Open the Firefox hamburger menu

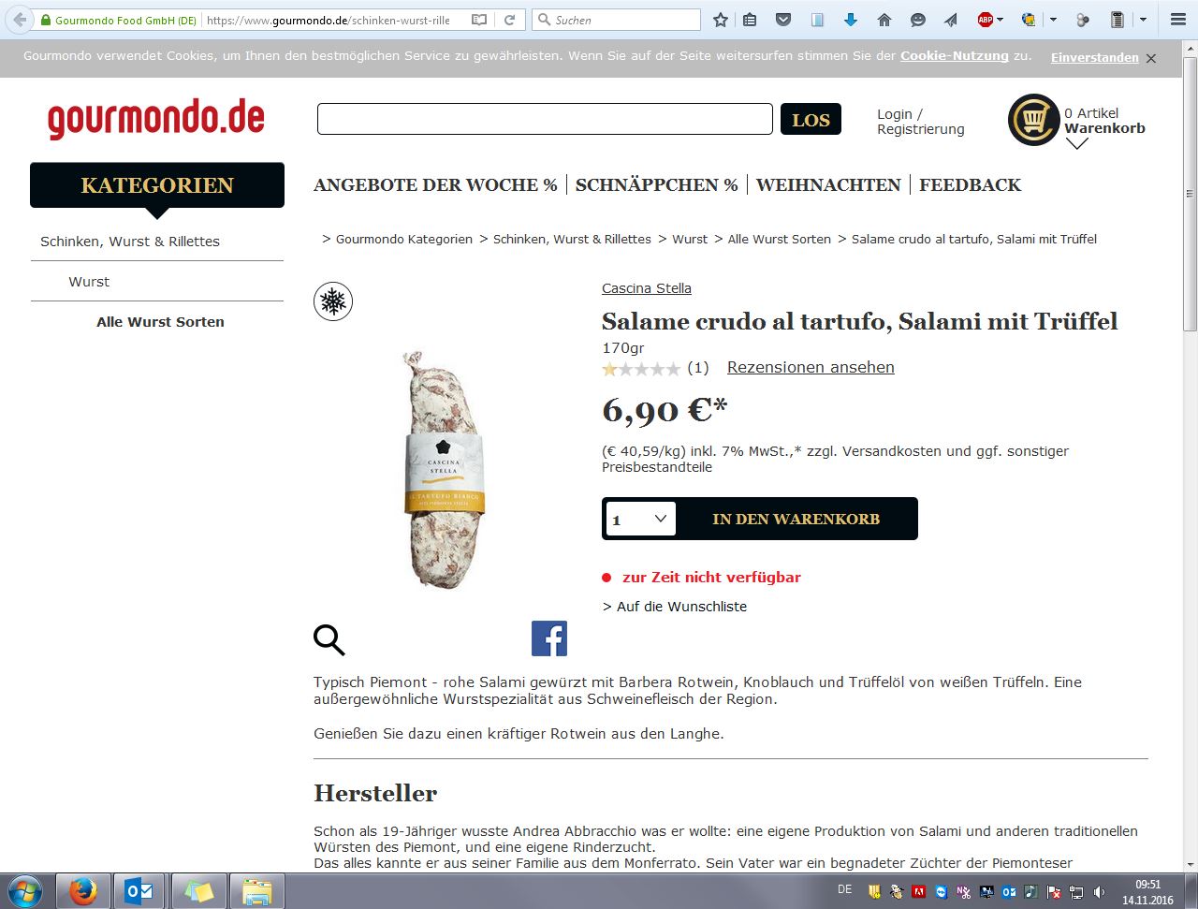click(1178, 20)
